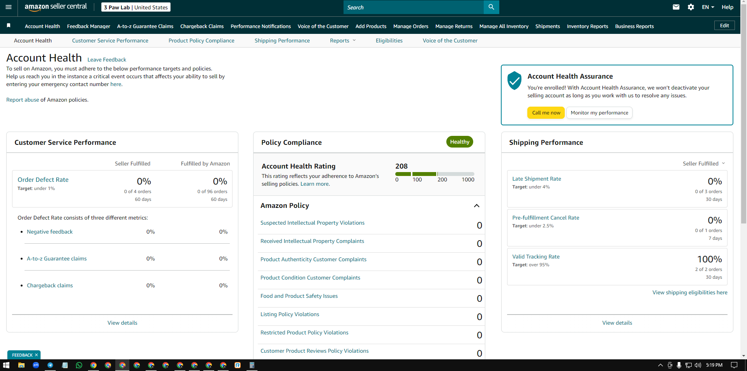Open Telegram from the taskbar
The image size is (747, 371).
tap(50, 365)
